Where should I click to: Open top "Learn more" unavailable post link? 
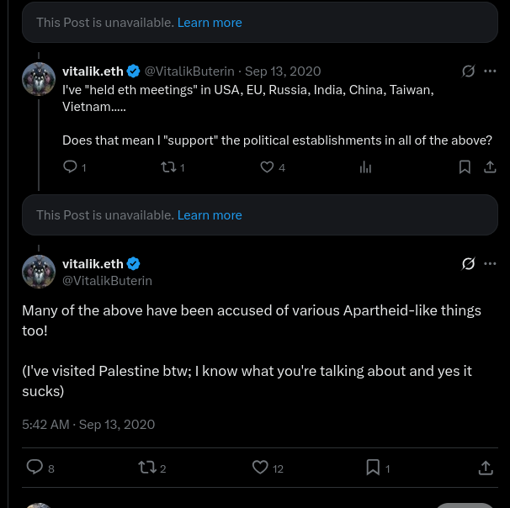210,23
